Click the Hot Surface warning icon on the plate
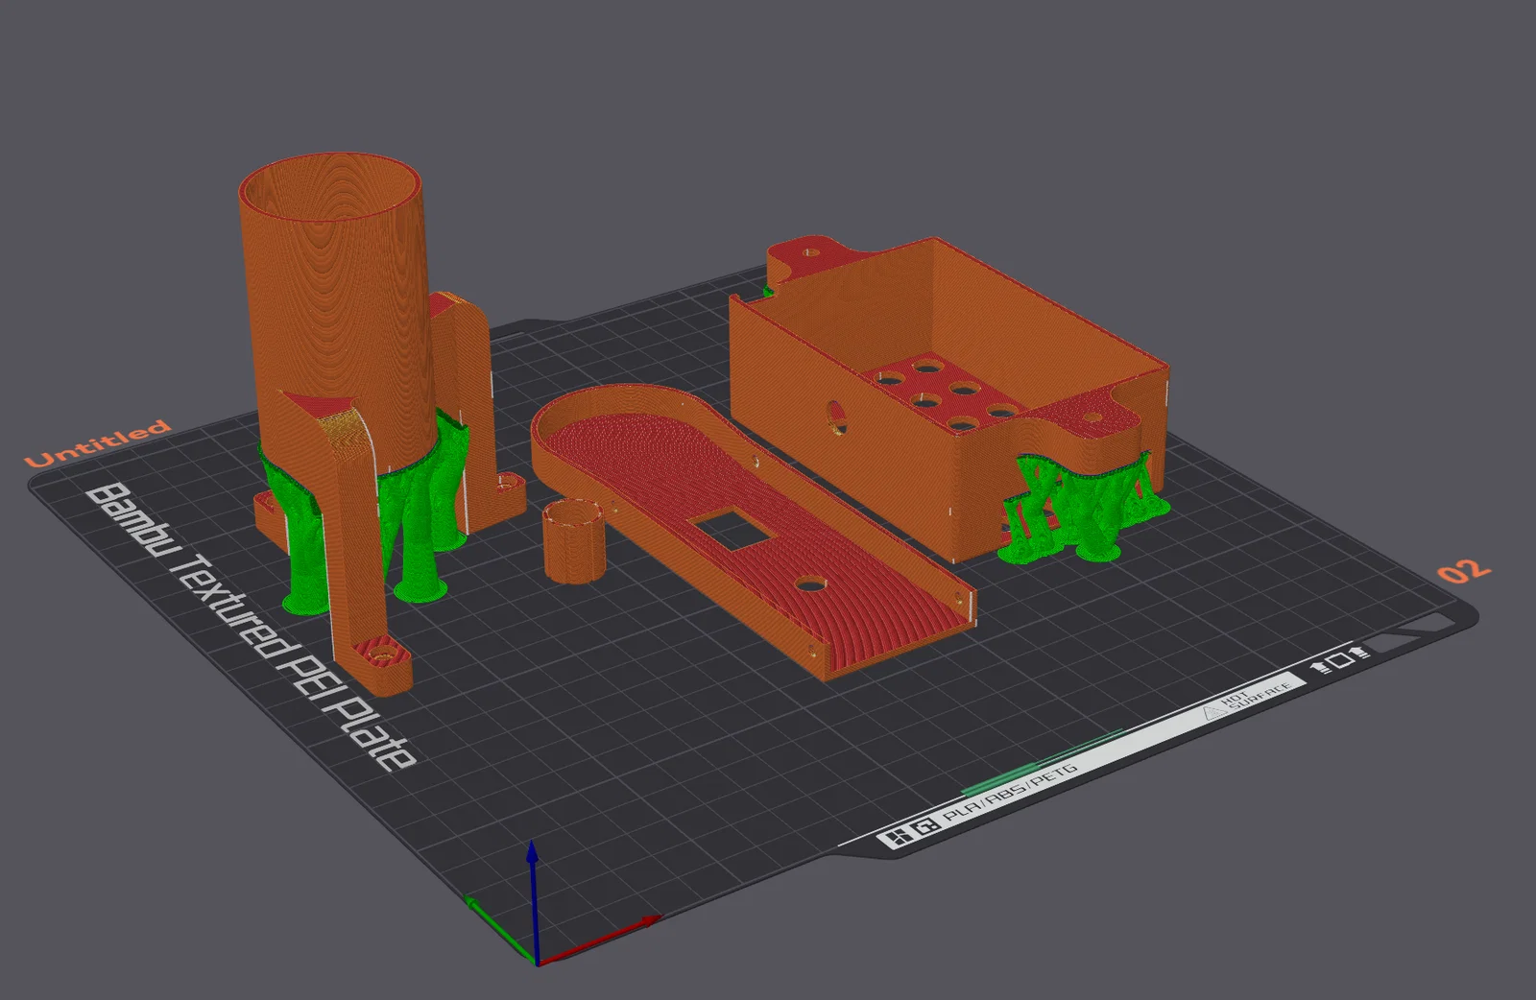The height and width of the screenshot is (1000, 1536). [x=1214, y=712]
